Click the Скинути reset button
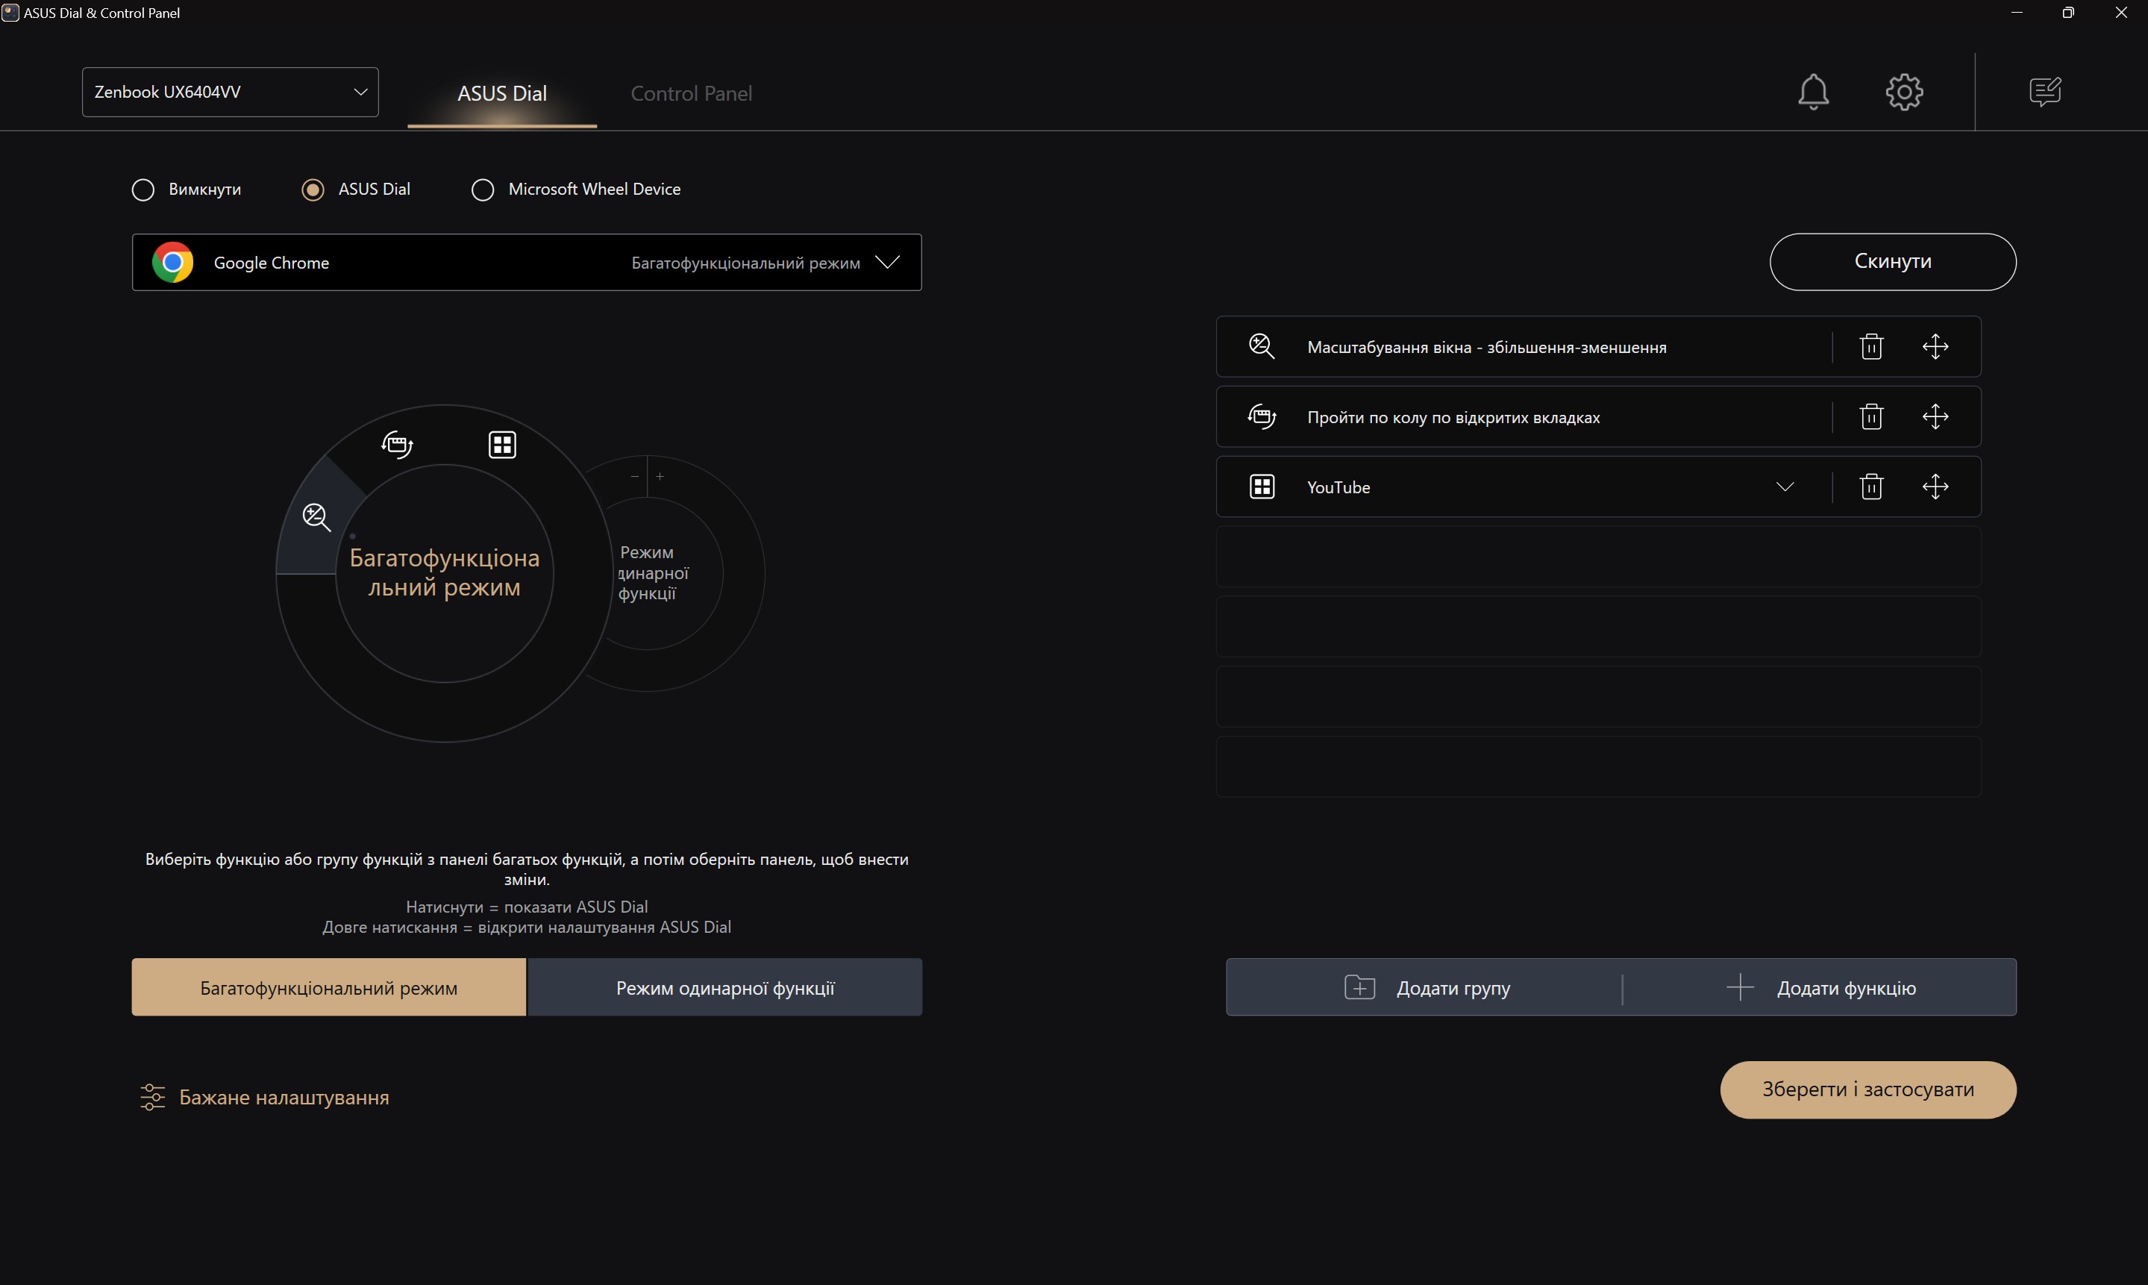This screenshot has height=1285, width=2148. (1892, 261)
